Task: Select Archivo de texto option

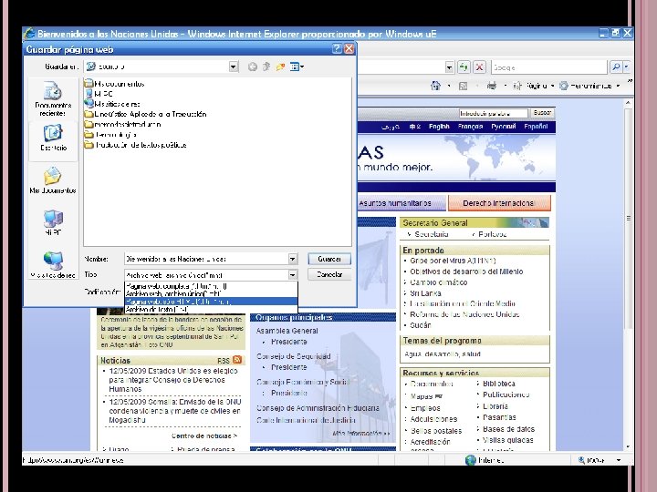Action: click(x=211, y=309)
